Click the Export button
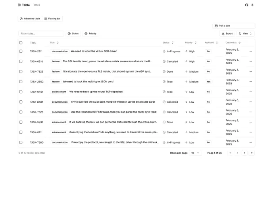This screenshot has height=203, width=273. (227, 34)
